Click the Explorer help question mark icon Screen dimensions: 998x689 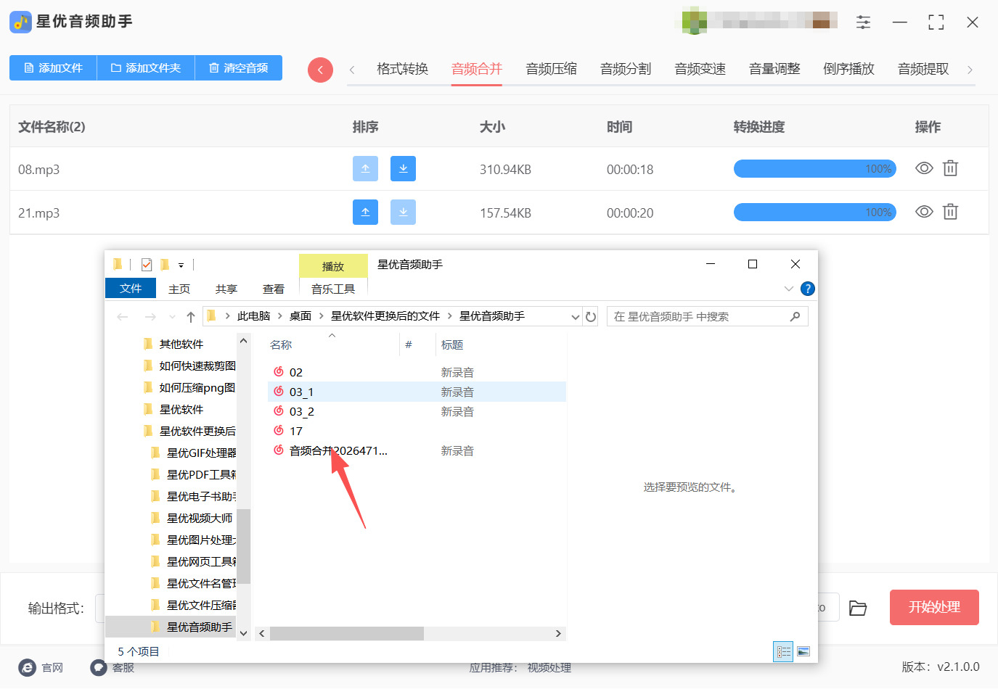coord(808,289)
